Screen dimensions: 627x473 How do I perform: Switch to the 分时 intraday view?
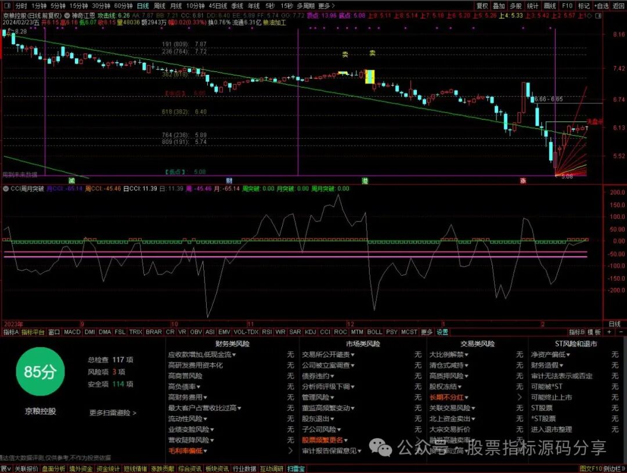(21, 6)
